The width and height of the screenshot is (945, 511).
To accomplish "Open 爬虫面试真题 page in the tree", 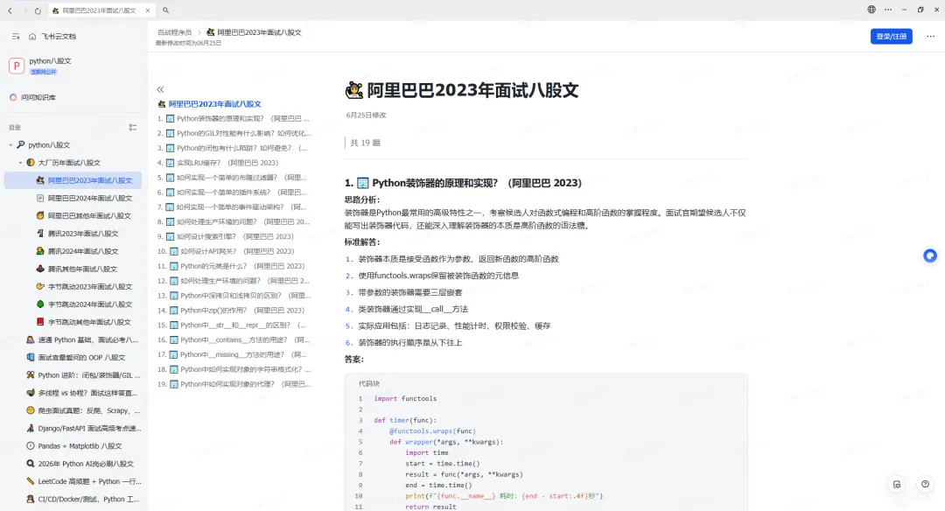I will coord(89,410).
